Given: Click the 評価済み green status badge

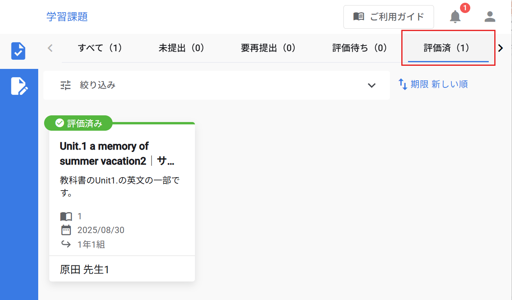Looking at the screenshot, I should [x=78, y=122].
